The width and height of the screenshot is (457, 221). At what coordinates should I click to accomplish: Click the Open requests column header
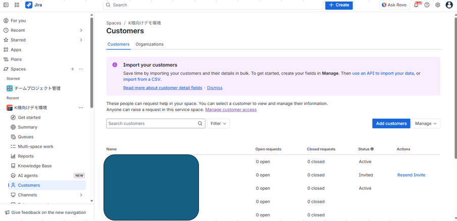[268, 149]
